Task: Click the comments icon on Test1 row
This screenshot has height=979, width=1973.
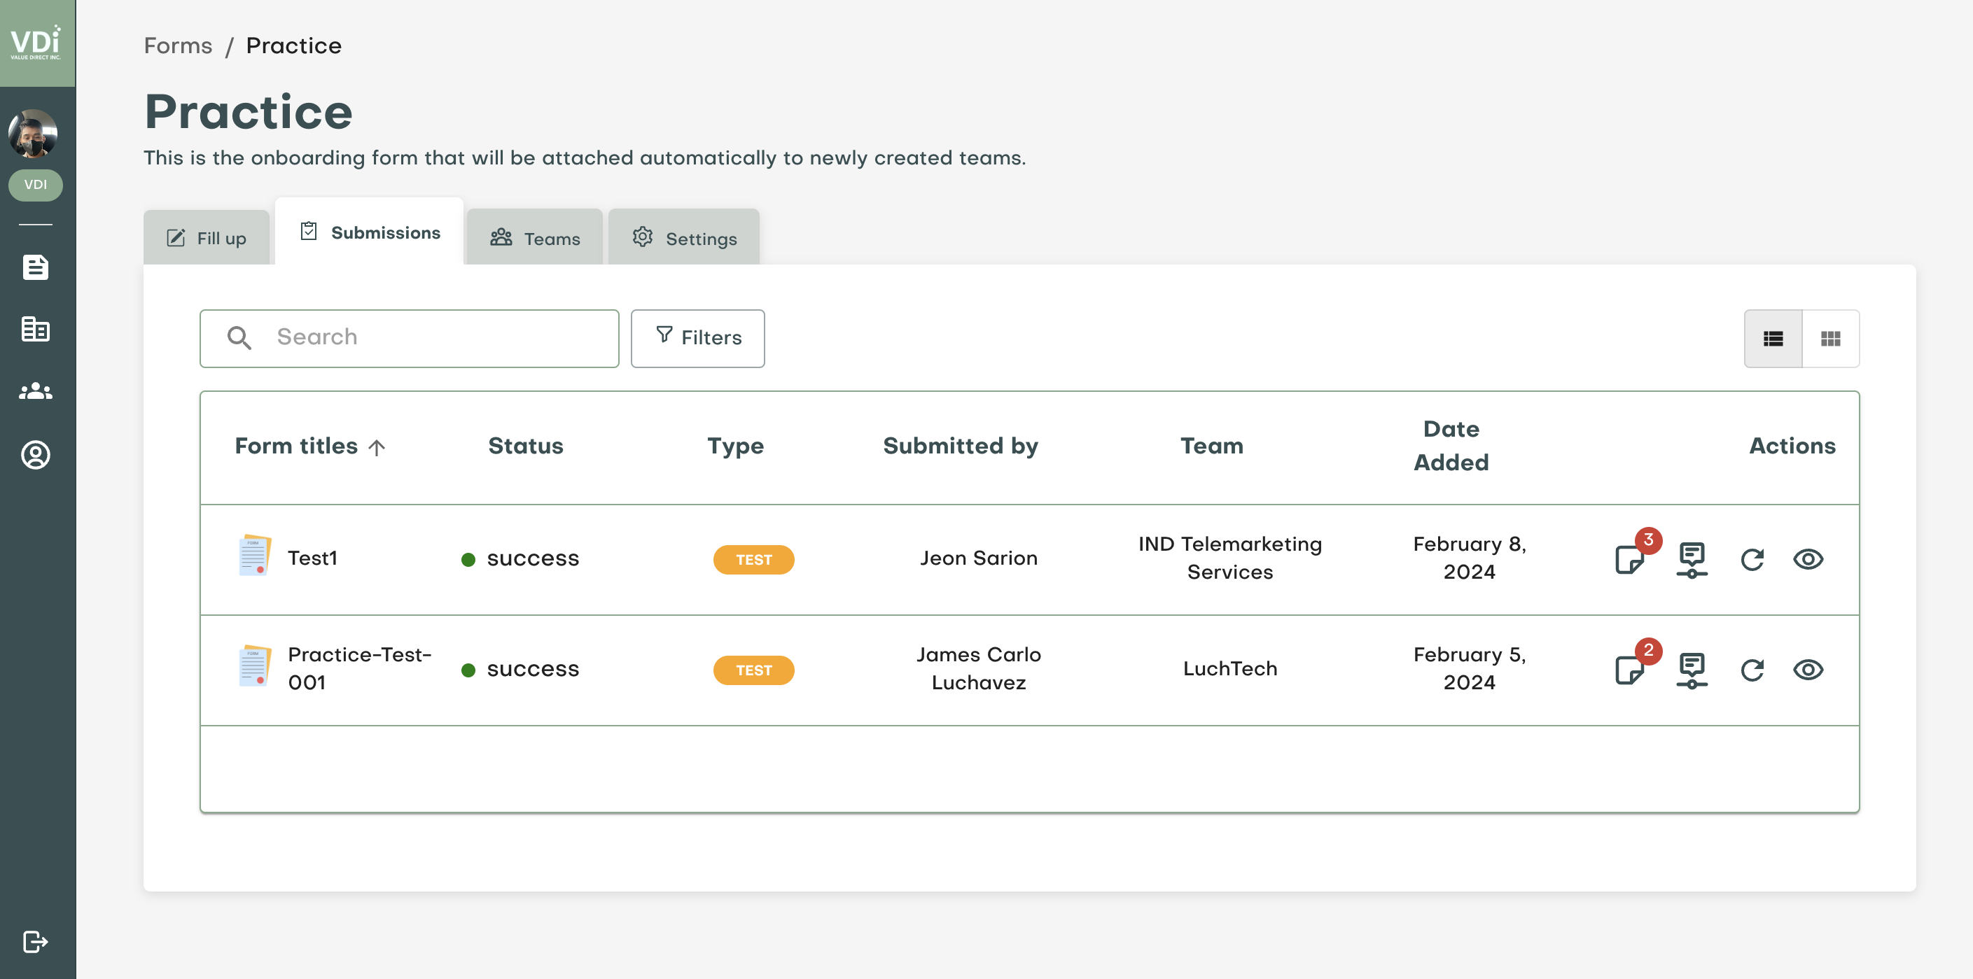Action: click(x=1629, y=558)
